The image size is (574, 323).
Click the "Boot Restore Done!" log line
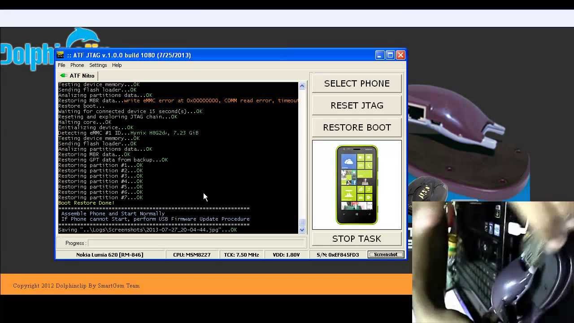(x=87, y=203)
